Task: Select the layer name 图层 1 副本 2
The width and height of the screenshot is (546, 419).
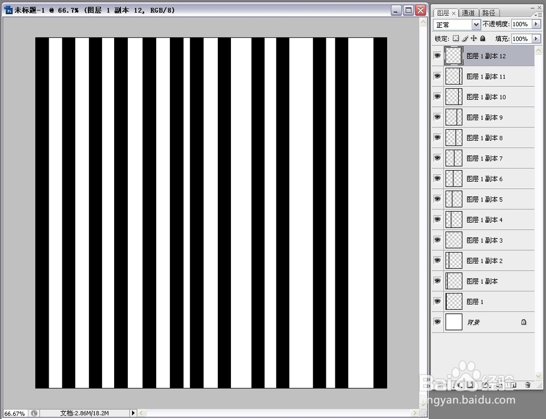Action: (484, 261)
